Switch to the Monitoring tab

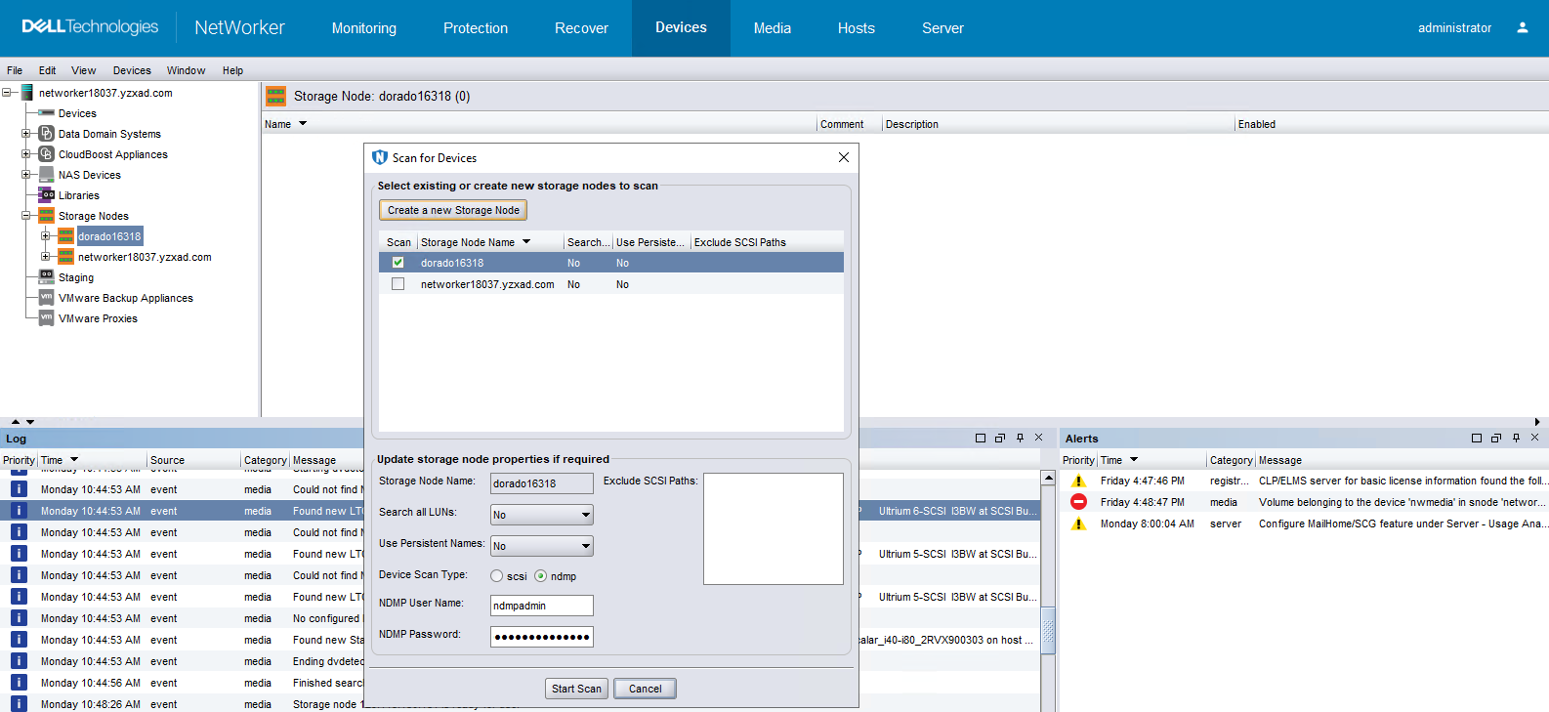[364, 28]
